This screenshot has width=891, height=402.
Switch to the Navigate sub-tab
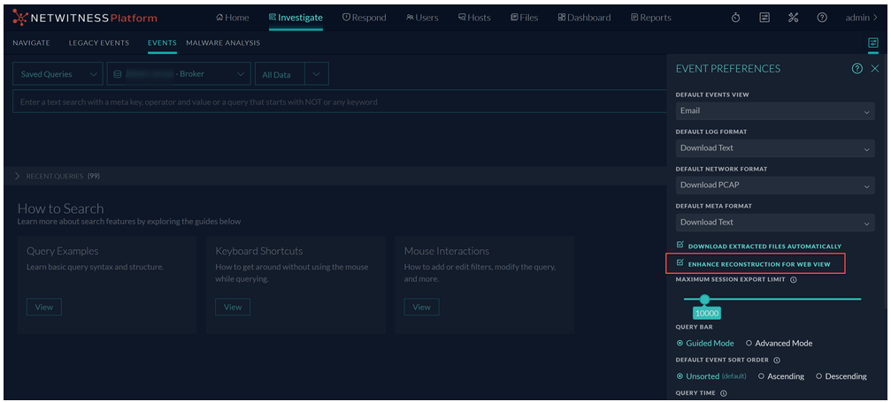(x=31, y=43)
